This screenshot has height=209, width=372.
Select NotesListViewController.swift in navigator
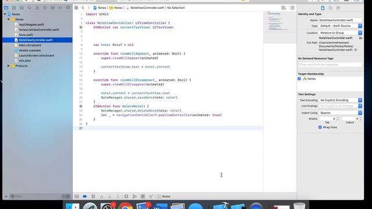pos(39,30)
